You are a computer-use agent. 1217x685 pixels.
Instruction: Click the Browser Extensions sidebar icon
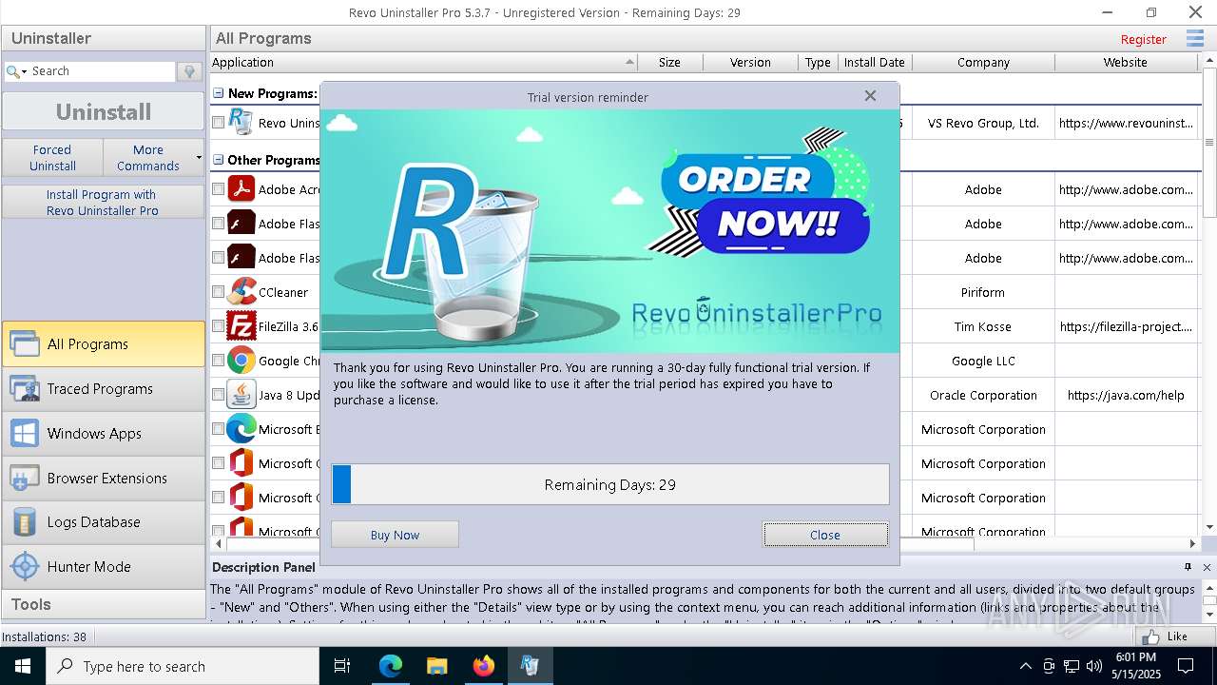(24, 479)
